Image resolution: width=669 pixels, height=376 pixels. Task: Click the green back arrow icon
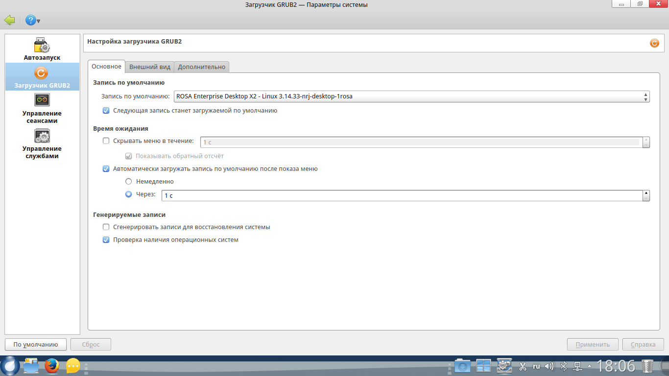point(9,20)
